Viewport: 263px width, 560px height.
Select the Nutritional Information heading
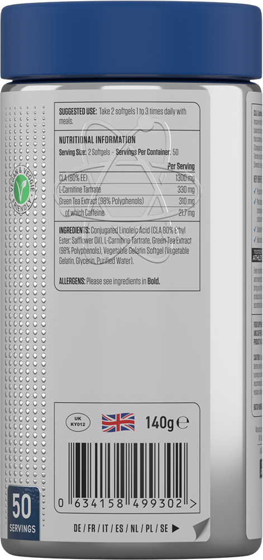click(x=97, y=139)
